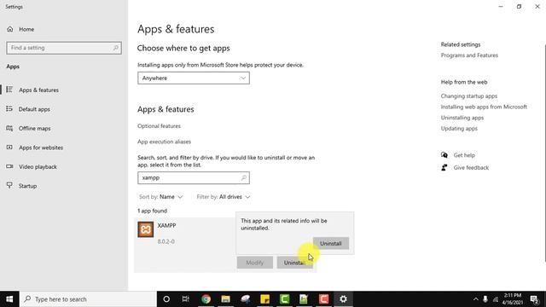This screenshot has width=546, height=307.
Task: Click the Modify button for XAMPP
Action: 255,263
